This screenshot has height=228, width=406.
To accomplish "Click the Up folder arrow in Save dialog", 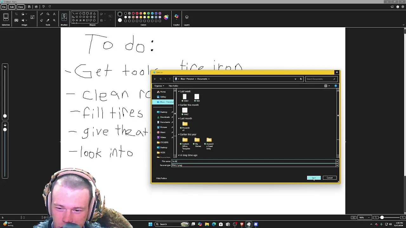I will click(x=170, y=79).
